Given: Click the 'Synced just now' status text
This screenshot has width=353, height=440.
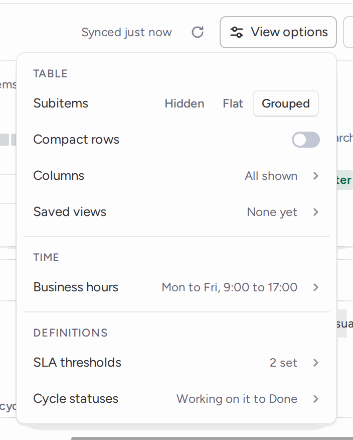Looking at the screenshot, I should (x=127, y=32).
